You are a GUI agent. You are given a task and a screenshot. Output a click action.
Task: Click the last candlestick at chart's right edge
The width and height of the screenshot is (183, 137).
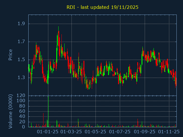point(176,81)
